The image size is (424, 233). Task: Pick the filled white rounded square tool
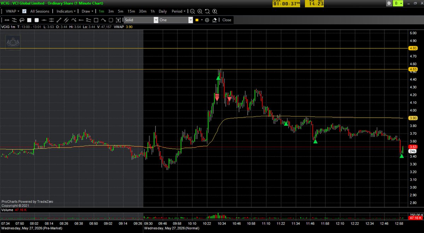pyautogui.click(x=36, y=20)
